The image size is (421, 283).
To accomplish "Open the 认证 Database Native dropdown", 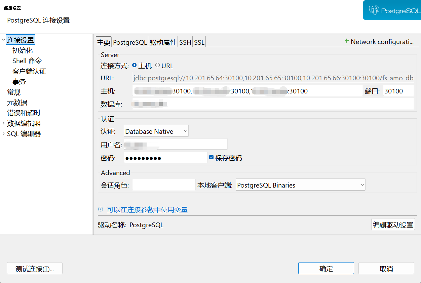I will coord(156,131).
